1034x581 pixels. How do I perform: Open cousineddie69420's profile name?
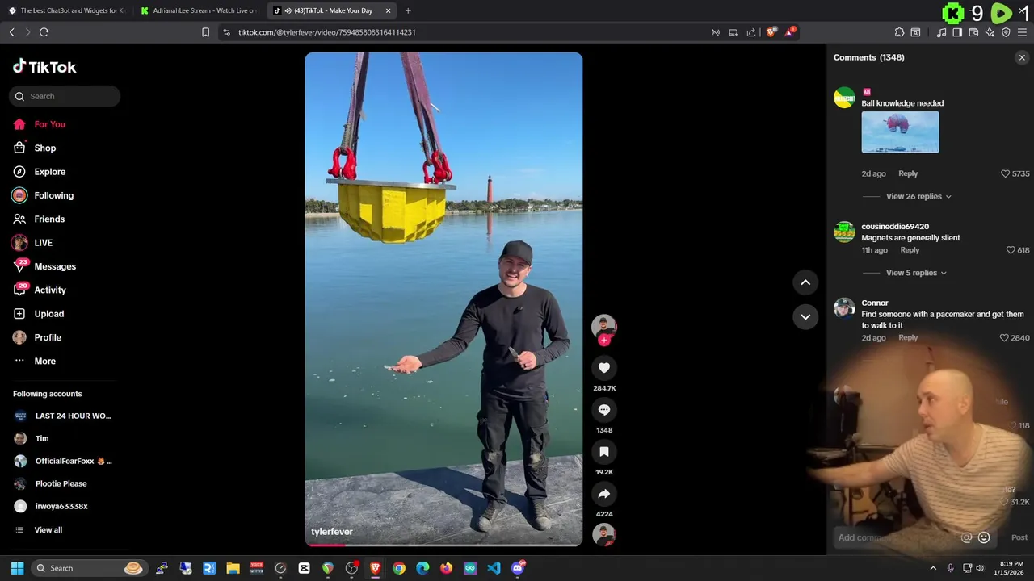coord(895,227)
